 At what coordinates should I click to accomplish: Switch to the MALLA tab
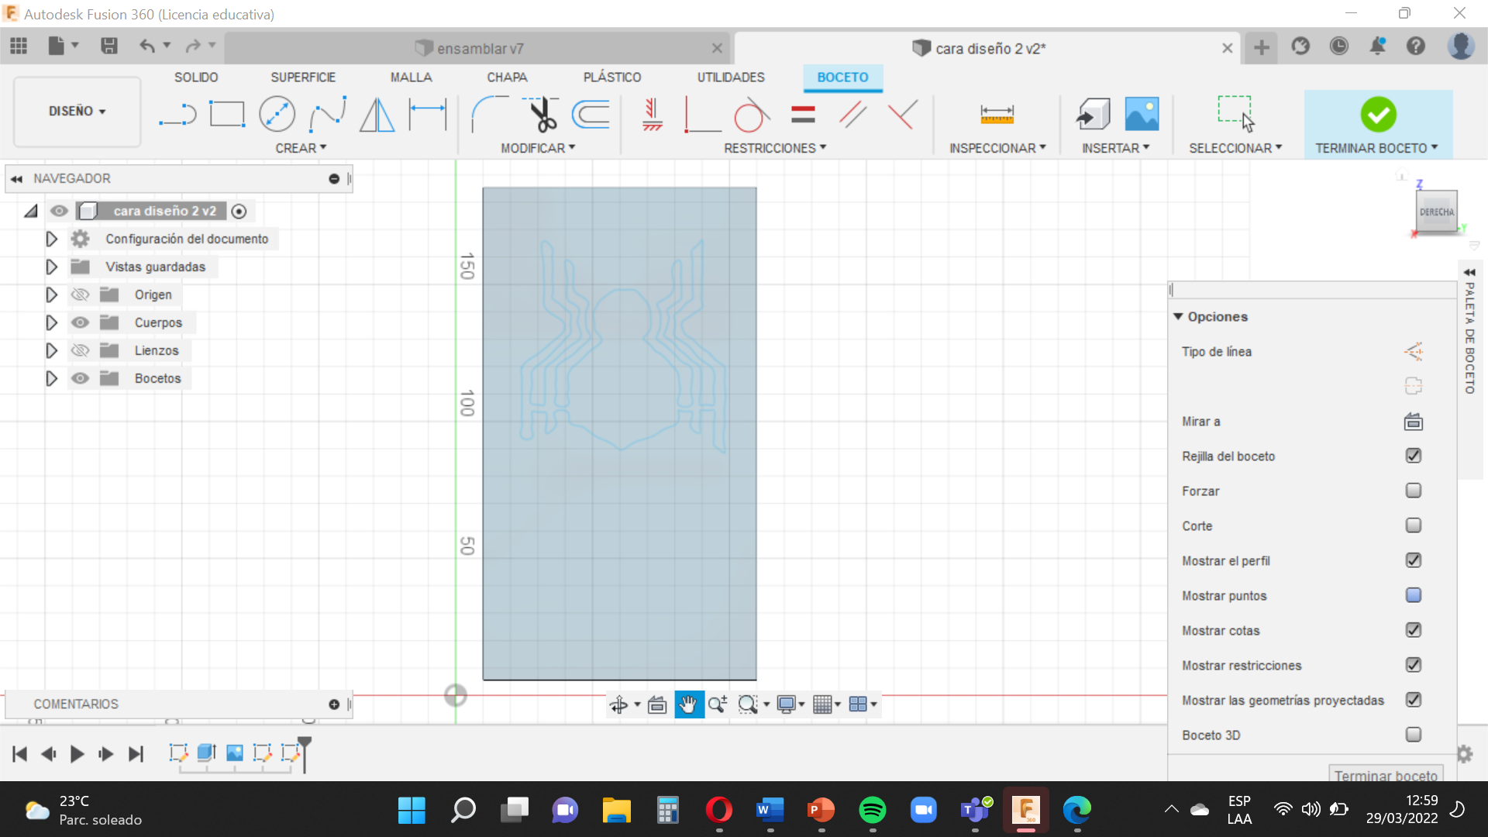tap(411, 77)
